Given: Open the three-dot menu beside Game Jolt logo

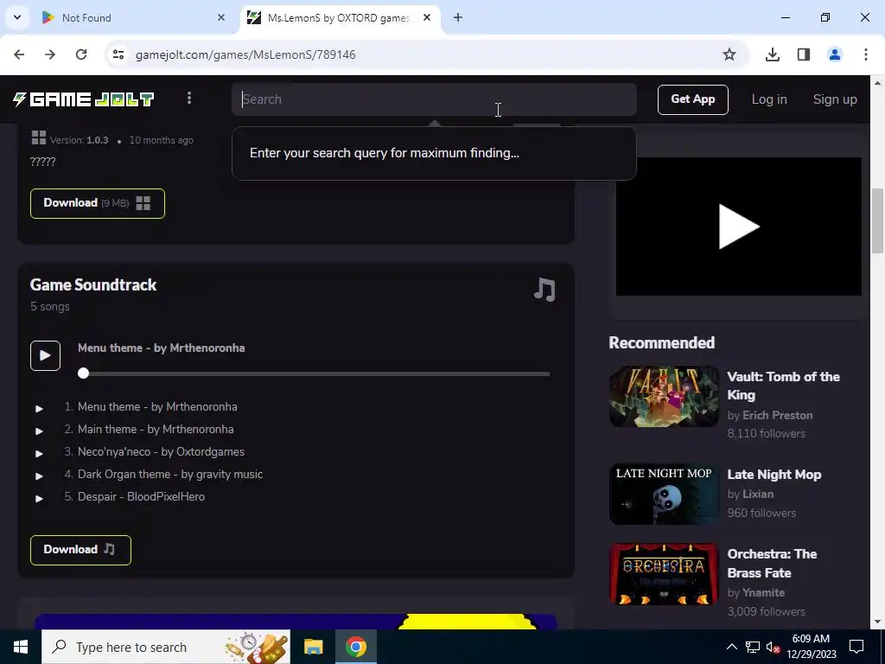Looking at the screenshot, I should (x=189, y=99).
